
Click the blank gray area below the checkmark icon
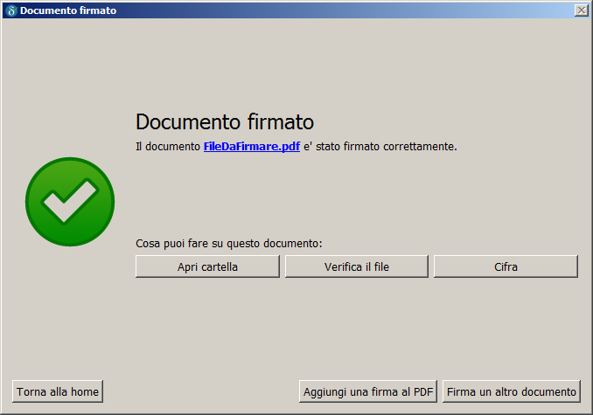(x=70, y=315)
